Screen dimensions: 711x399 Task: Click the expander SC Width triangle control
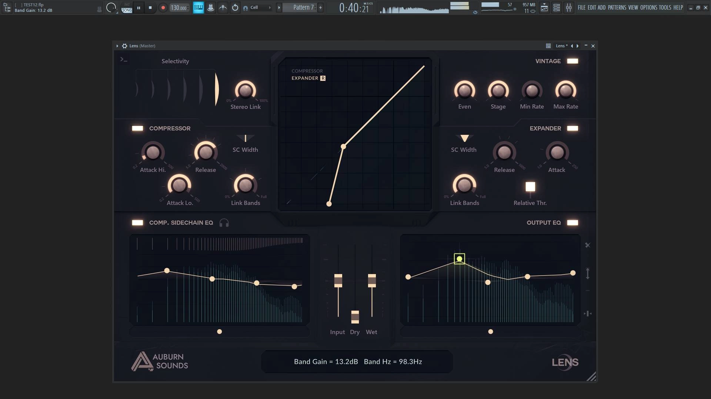[x=464, y=138]
